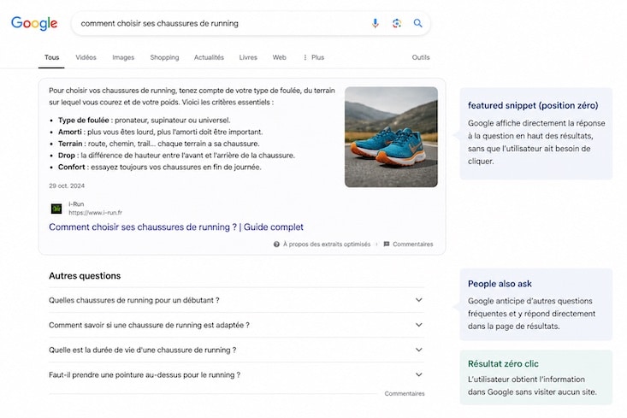Open the Actualités tab

pos(209,57)
